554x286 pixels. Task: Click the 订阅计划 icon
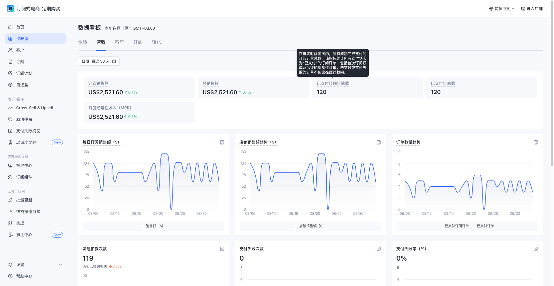[10, 73]
